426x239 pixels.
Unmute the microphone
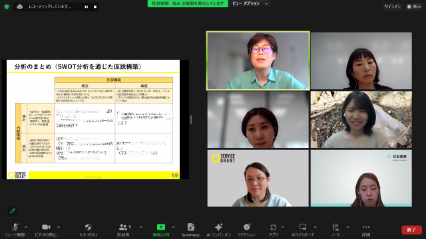pos(15,227)
